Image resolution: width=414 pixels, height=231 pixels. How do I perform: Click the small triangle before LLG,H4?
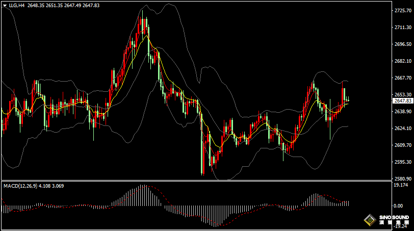(5, 6)
